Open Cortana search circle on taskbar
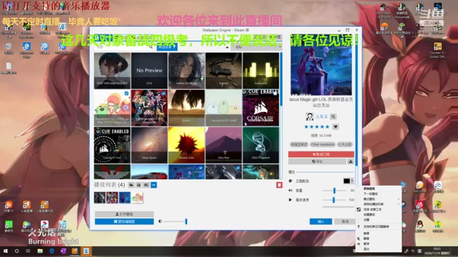Viewport: 458px width, 257px height. 17,251
